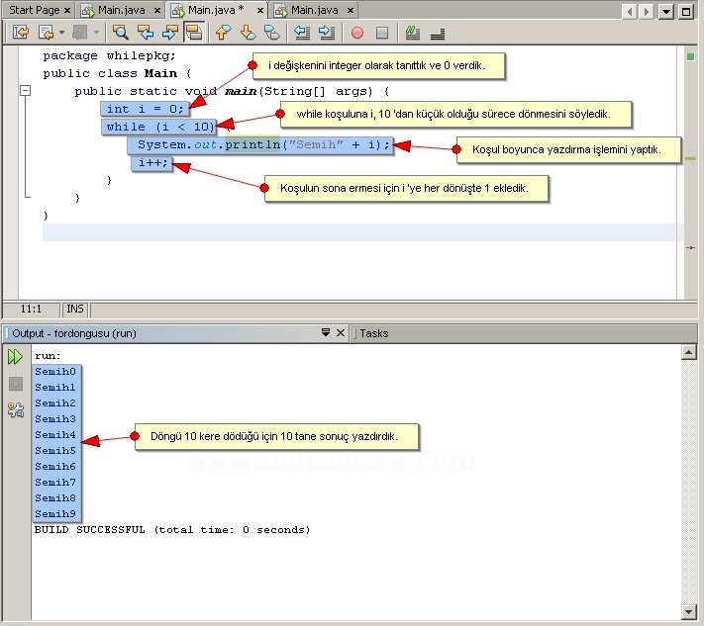Minimize the Output panel
Image resolution: width=704 pixels, height=626 pixels.
326,332
